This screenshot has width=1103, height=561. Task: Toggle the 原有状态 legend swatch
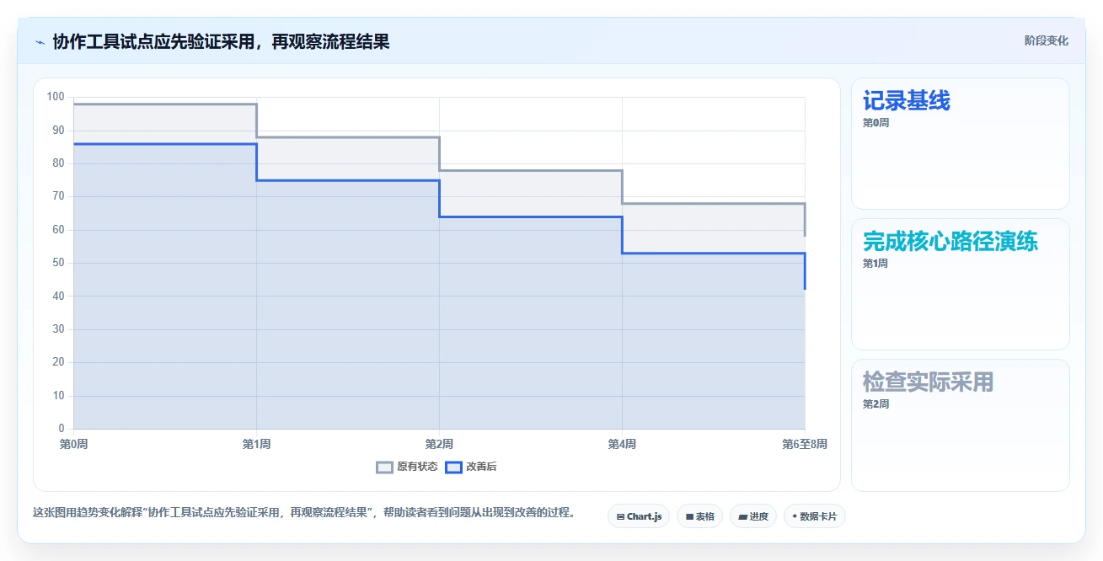point(385,467)
